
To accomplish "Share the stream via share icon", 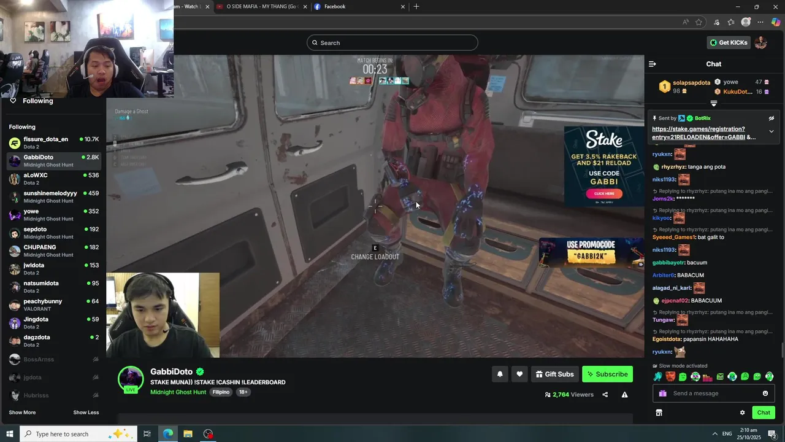I will click(605, 395).
